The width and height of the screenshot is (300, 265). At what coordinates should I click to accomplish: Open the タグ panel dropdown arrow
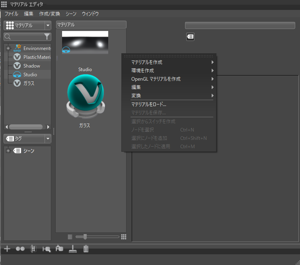48,139
